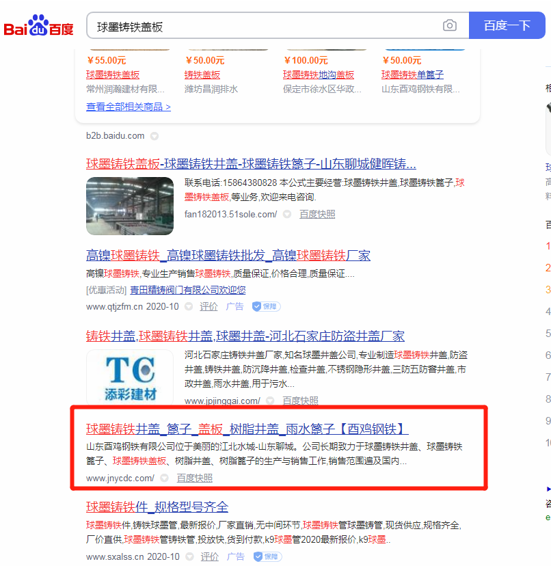Expand dropdown arrow next to www.jnycdc.com
This screenshot has height=566, width=551.
click(x=164, y=478)
